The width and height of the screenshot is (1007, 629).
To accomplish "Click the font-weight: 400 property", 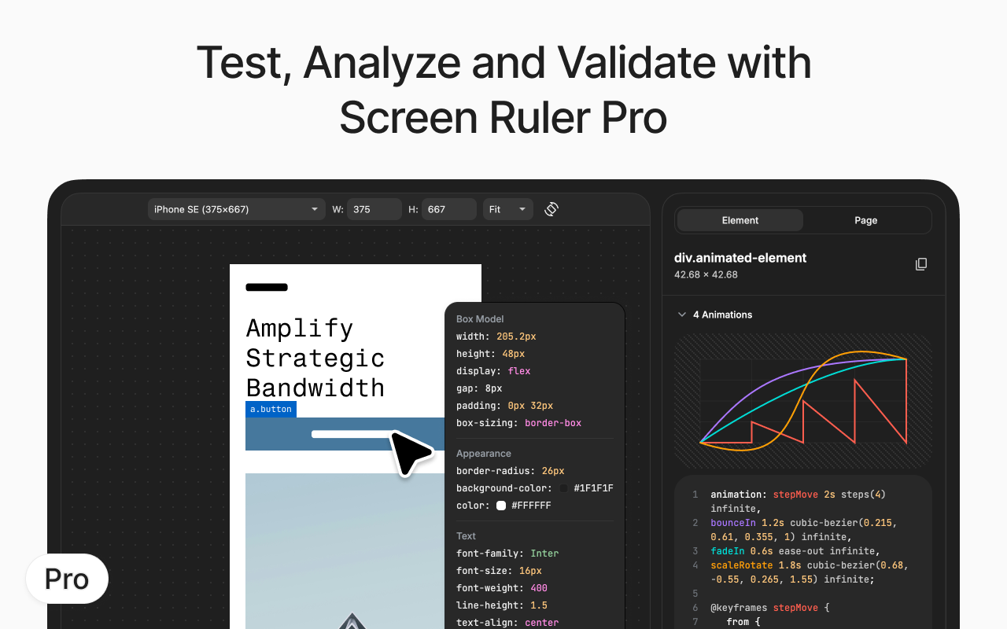I will (x=502, y=588).
